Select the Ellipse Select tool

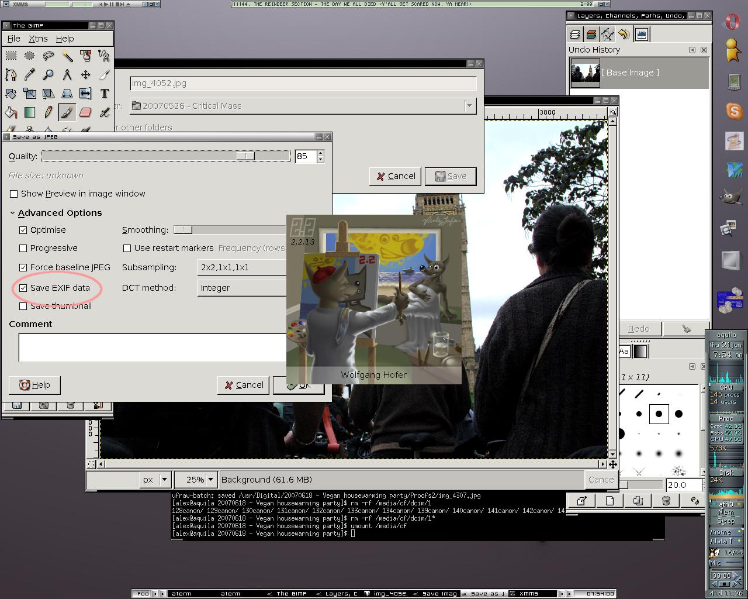(30, 56)
